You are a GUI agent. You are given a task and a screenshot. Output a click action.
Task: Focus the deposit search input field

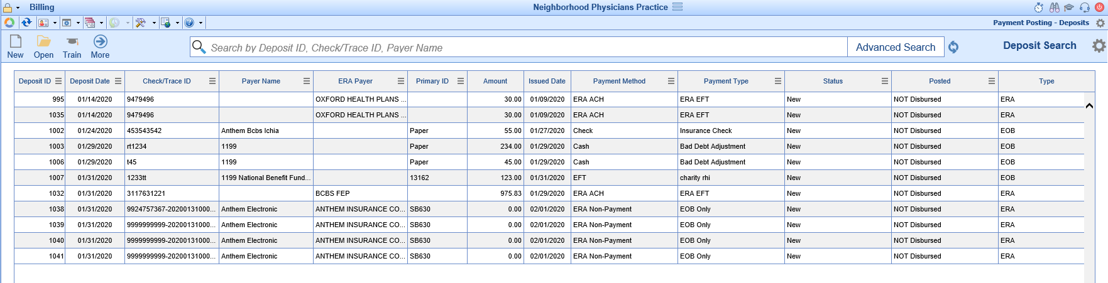coord(518,48)
